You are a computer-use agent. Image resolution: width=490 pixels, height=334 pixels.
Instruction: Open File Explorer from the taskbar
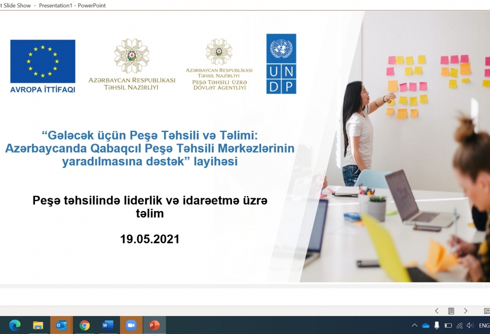click(x=38, y=326)
